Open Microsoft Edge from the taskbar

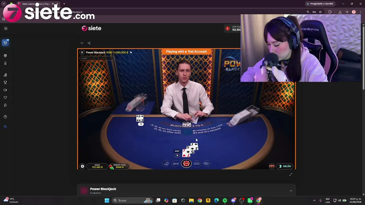[216, 200]
